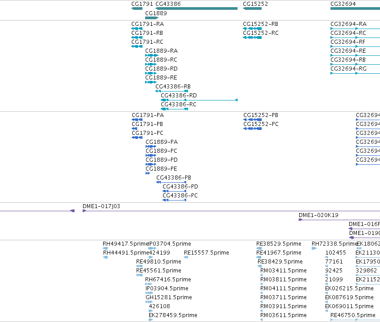Open EST RH44491.5prime
The width and height of the screenshot is (380, 322).
click(x=126, y=253)
